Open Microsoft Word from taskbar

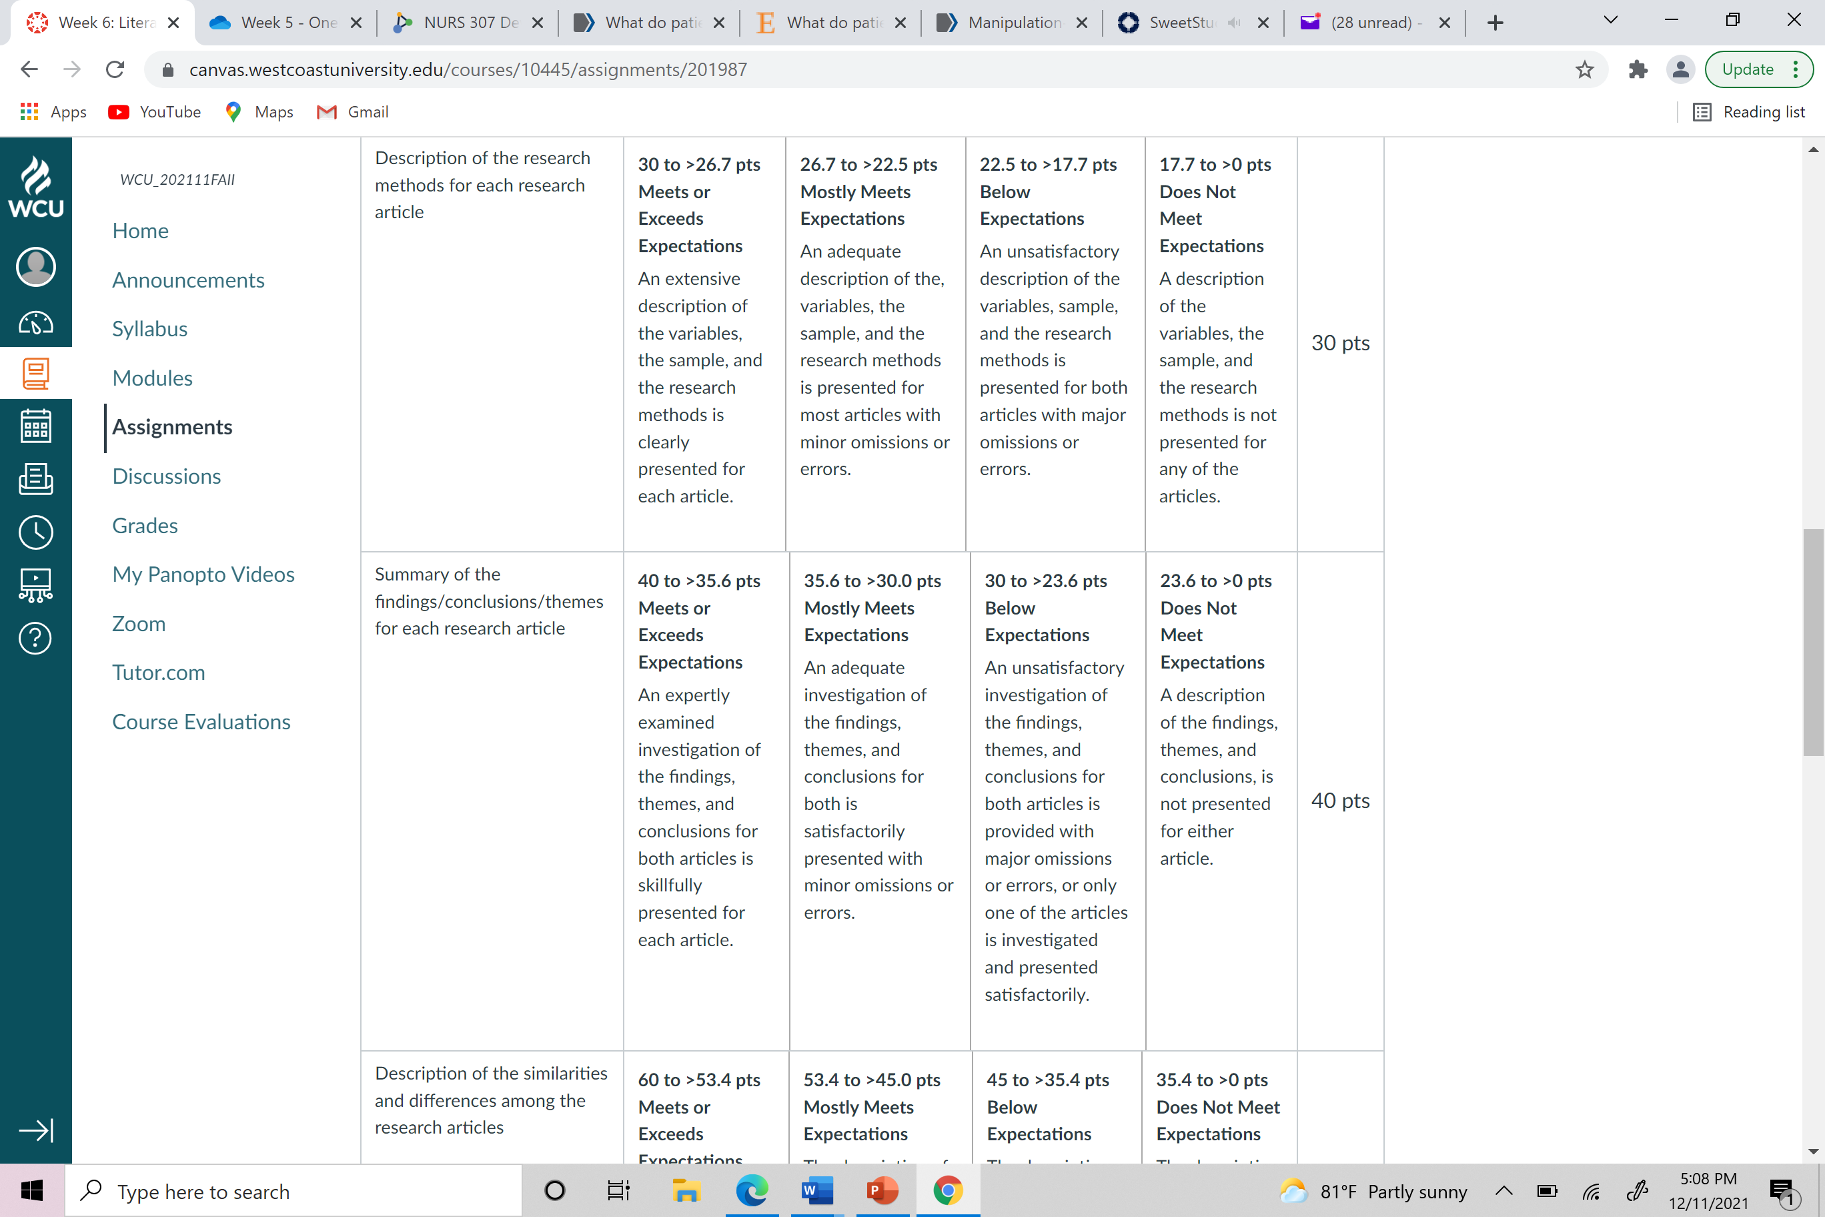click(x=817, y=1190)
